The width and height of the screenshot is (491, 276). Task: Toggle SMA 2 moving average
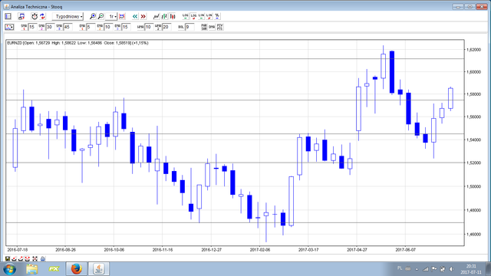pyautogui.click(x=41, y=27)
